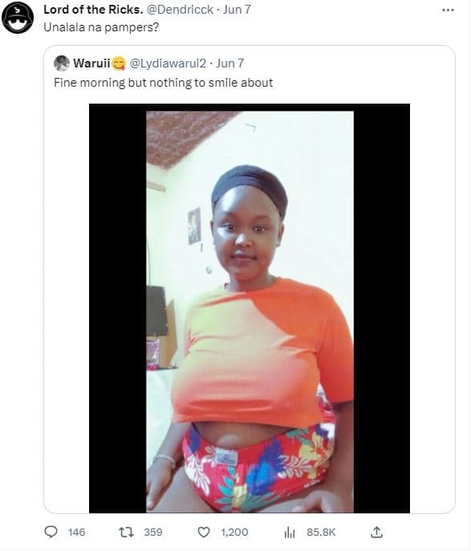Screen dimensions: 471x551
Task: Click the repost arrows icon
Action: point(126,532)
